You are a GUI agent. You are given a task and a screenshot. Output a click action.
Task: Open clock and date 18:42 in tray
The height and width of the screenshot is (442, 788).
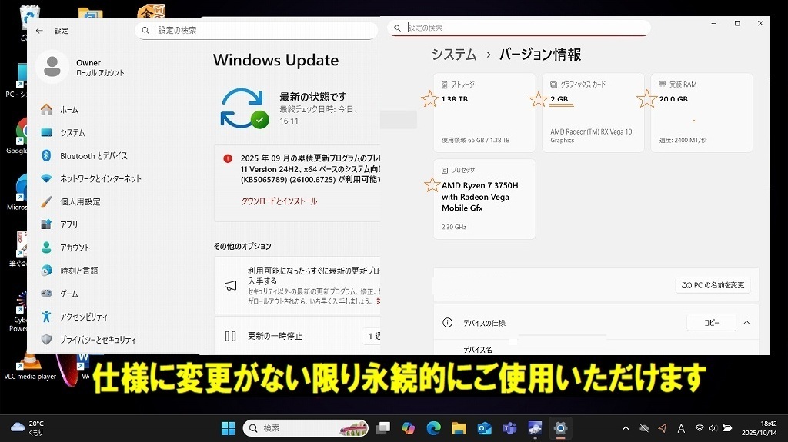[x=759, y=428]
